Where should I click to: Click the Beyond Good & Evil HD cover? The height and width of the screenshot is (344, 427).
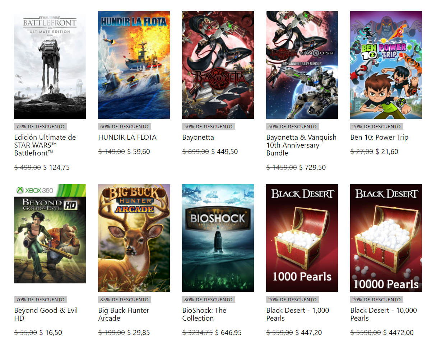[x=50, y=234]
